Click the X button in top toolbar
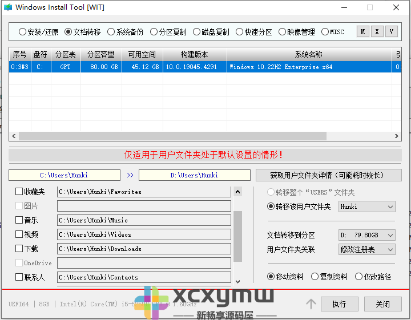 (x=377, y=32)
